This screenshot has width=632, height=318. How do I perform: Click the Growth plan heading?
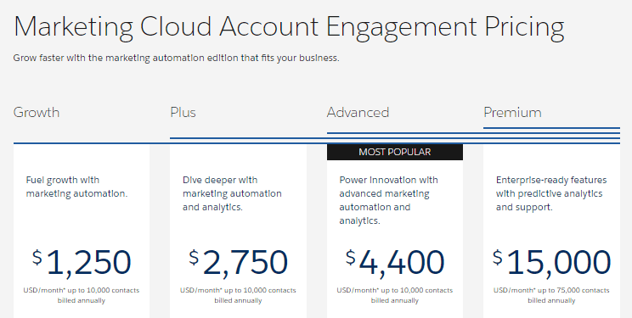(37, 112)
